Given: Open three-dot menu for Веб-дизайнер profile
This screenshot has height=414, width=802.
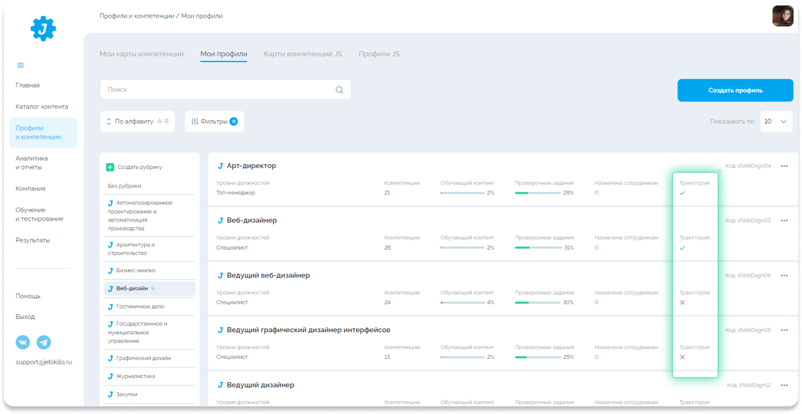Looking at the screenshot, I should pyautogui.click(x=784, y=221).
